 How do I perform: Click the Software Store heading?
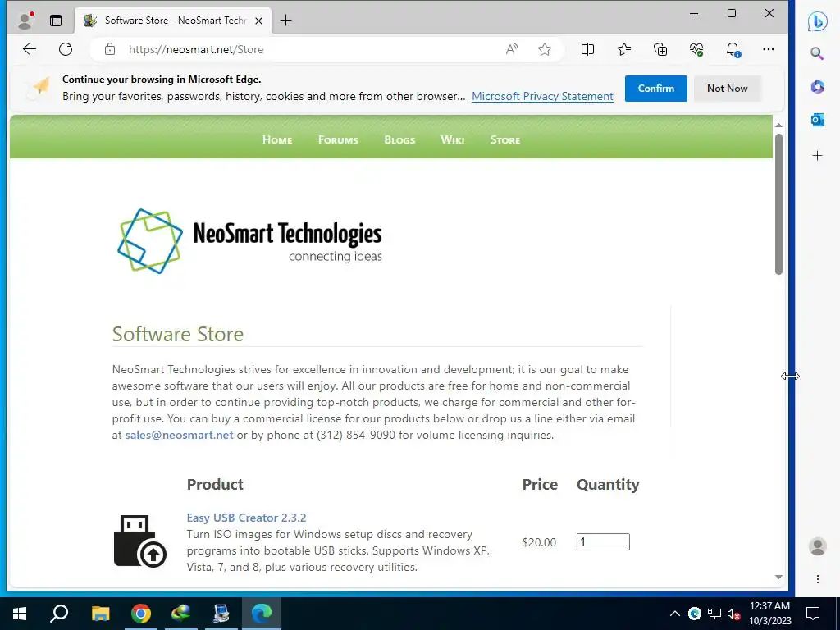pyautogui.click(x=178, y=335)
